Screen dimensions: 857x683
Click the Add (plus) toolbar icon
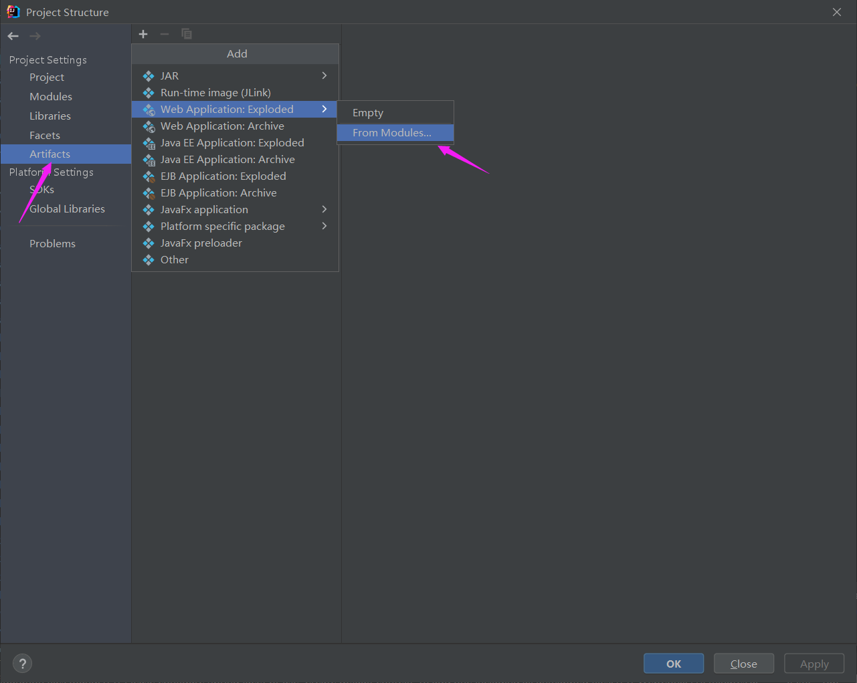[x=143, y=34]
